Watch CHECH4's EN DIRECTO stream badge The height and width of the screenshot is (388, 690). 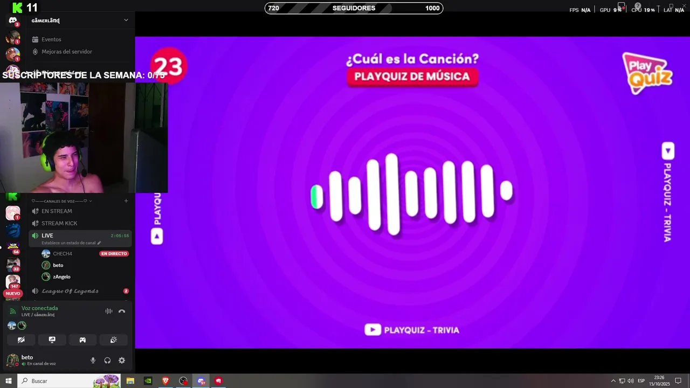point(114,254)
